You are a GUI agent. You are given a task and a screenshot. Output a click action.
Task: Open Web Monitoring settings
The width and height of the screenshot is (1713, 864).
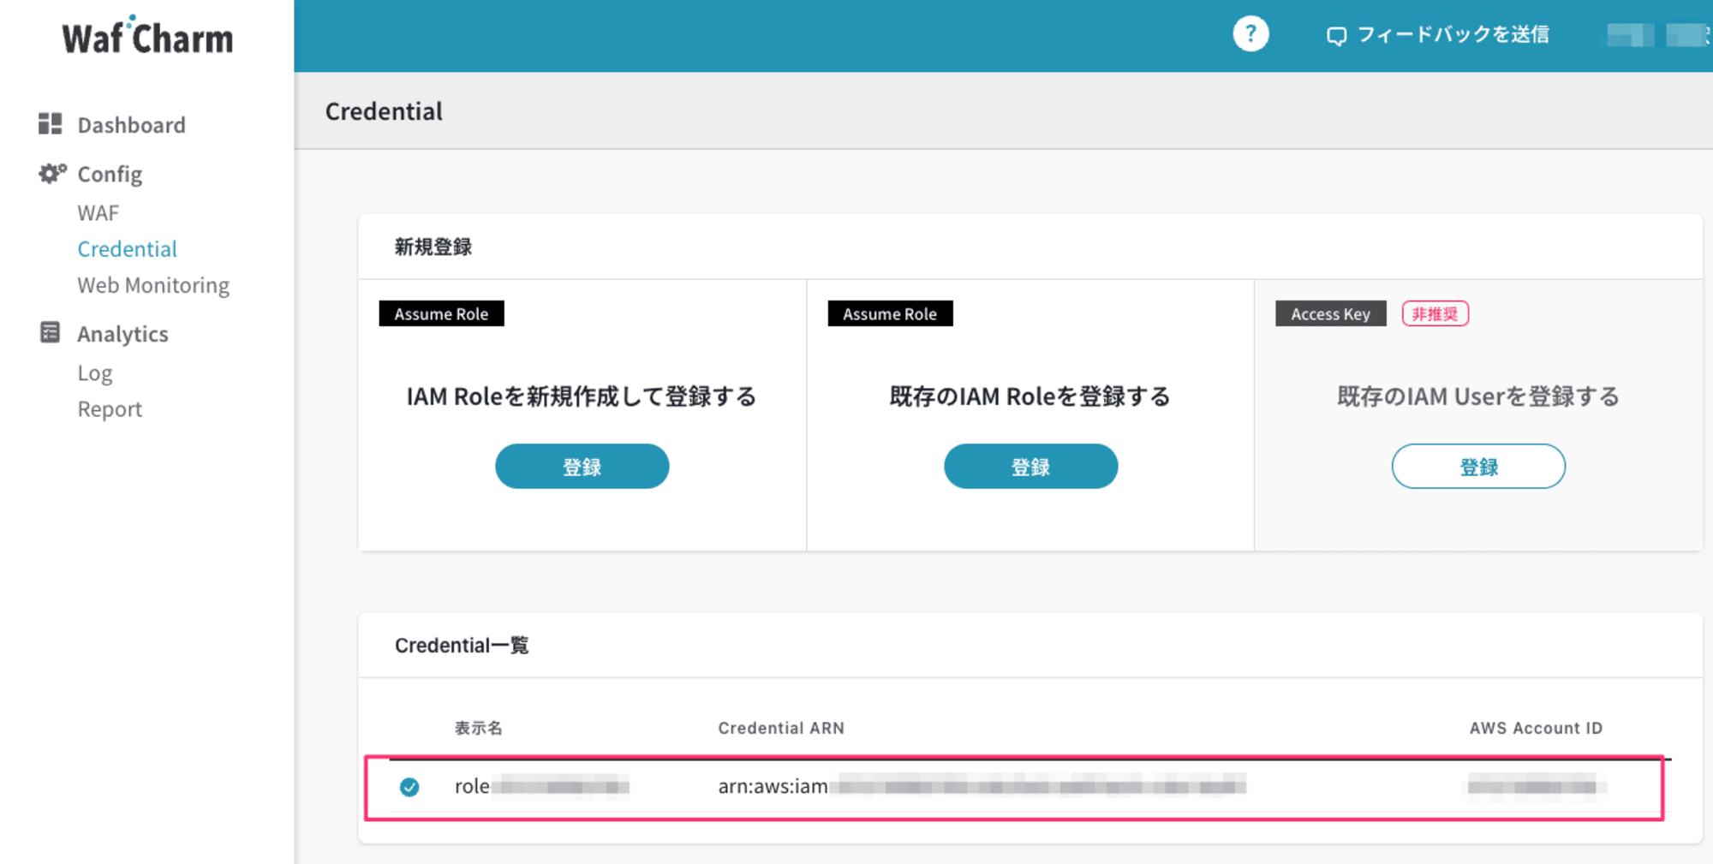tap(153, 285)
